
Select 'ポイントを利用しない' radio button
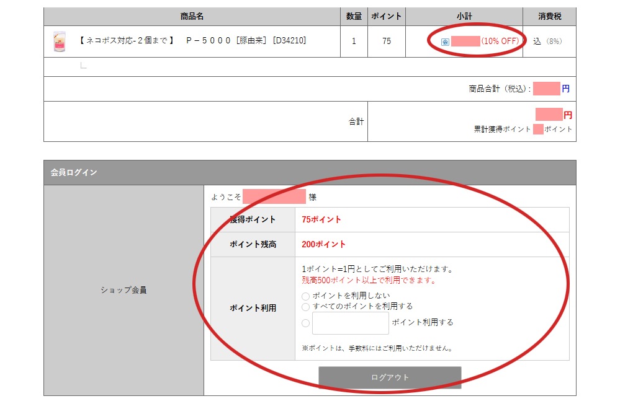(x=305, y=297)
